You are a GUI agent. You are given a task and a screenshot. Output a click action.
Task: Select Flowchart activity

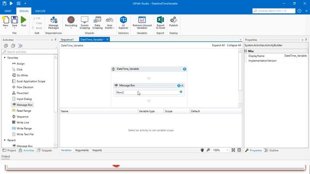[x=20, y=93]
